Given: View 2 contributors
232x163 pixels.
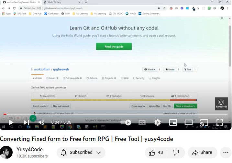Looking at the screenshot, I should 180,96.
